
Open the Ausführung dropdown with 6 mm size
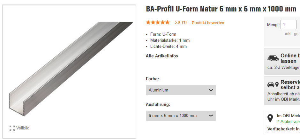coord(181,115)
